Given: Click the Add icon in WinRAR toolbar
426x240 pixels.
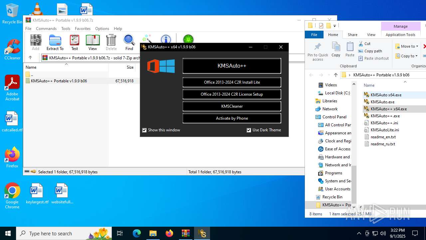Looking at the screenshot, I should click(x=36, y=42).
